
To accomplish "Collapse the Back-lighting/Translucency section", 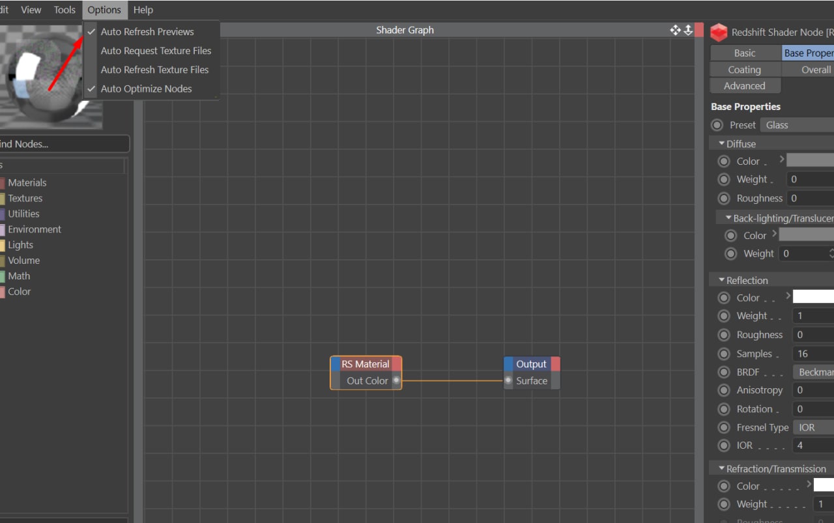I will pos(728,218).
